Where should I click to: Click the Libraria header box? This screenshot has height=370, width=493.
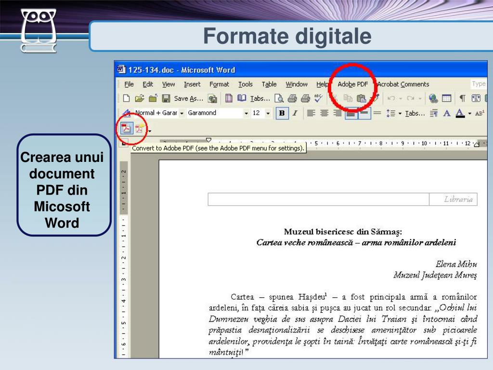click(453, 199)
